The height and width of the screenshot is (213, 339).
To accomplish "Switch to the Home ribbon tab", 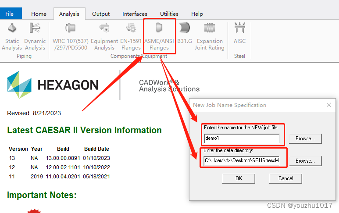I will click(x=39, y=14).
